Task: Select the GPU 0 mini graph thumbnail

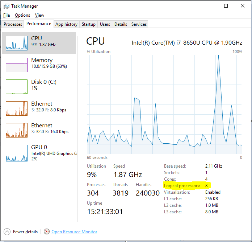Action: 17,153
